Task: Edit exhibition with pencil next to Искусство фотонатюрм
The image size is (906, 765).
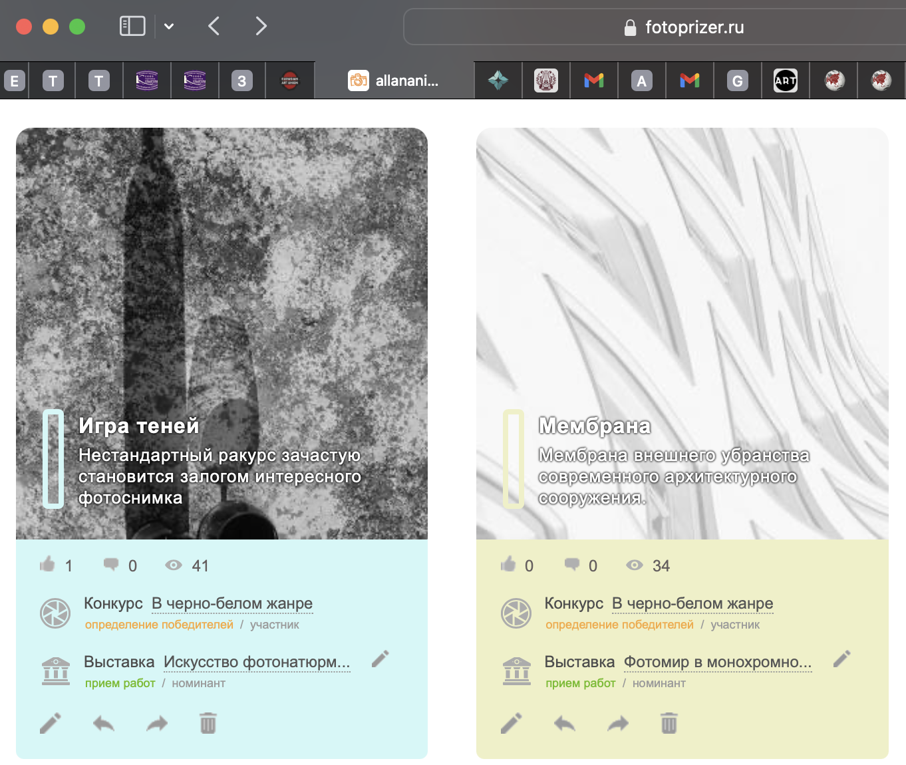Action: point(380,659)
